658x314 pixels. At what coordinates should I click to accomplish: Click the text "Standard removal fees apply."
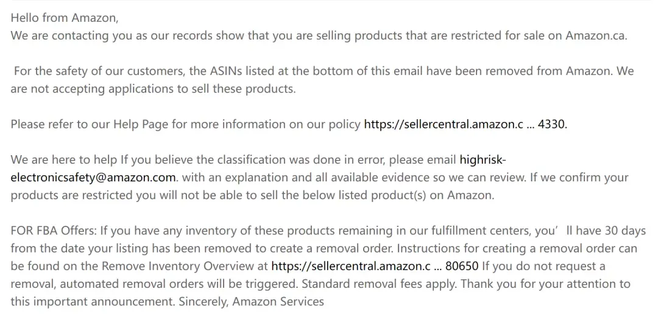pos(379,284)
